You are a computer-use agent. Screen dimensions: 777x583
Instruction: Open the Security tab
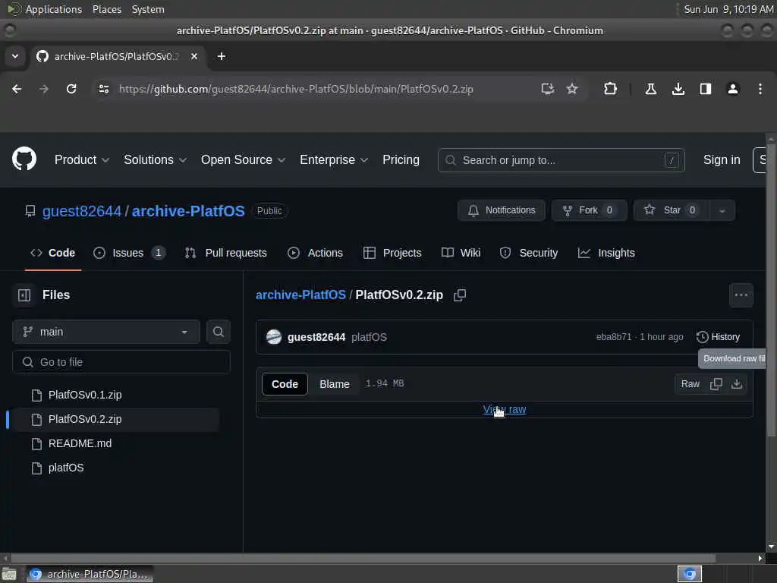[x=529, y=253]
